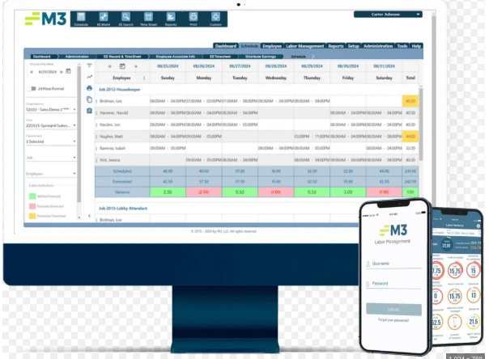The image size is (489, 359).
Task: Click the Dashboard breadcrumb
Action: [x=42, y=57]
